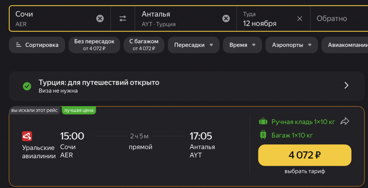Open the Сортировка sorting options
The width and height of the screenshot is (368, 188).
point(37,45)
